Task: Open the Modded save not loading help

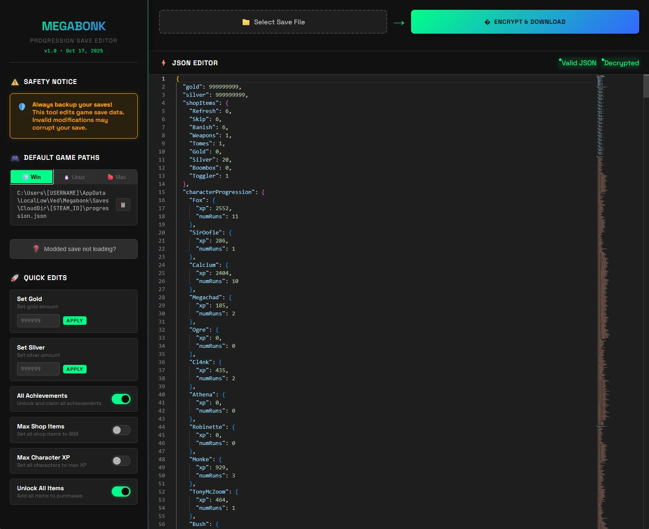Action: [x=74, y=249]
